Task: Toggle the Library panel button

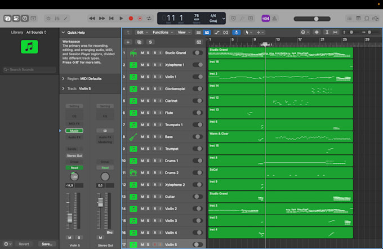Action: [x=7, y=19]
